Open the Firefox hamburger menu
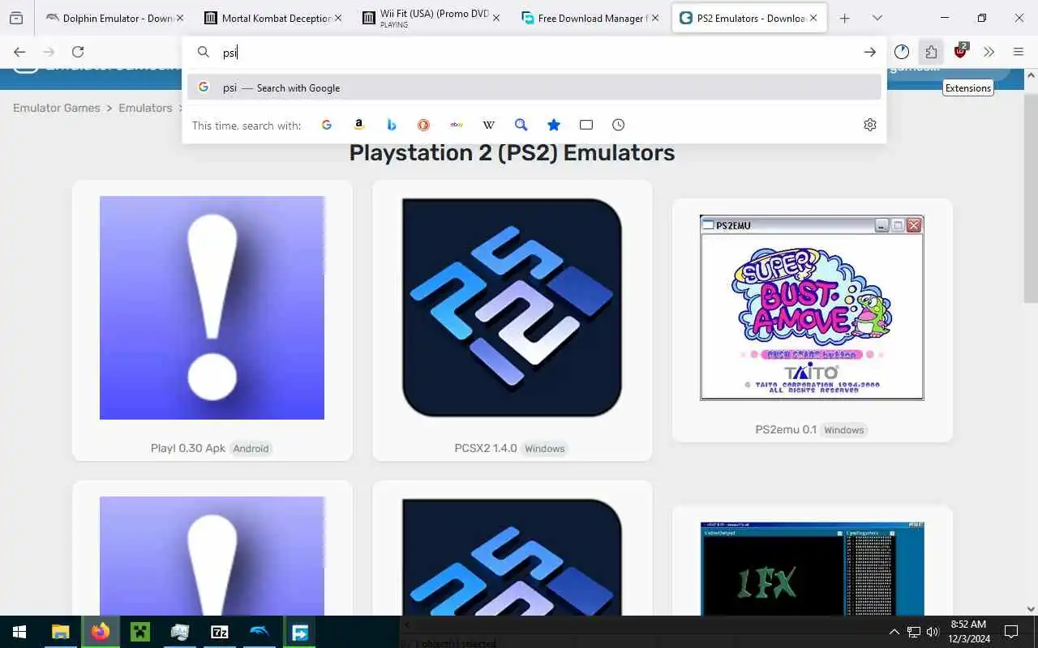 tap(1019, 52)
